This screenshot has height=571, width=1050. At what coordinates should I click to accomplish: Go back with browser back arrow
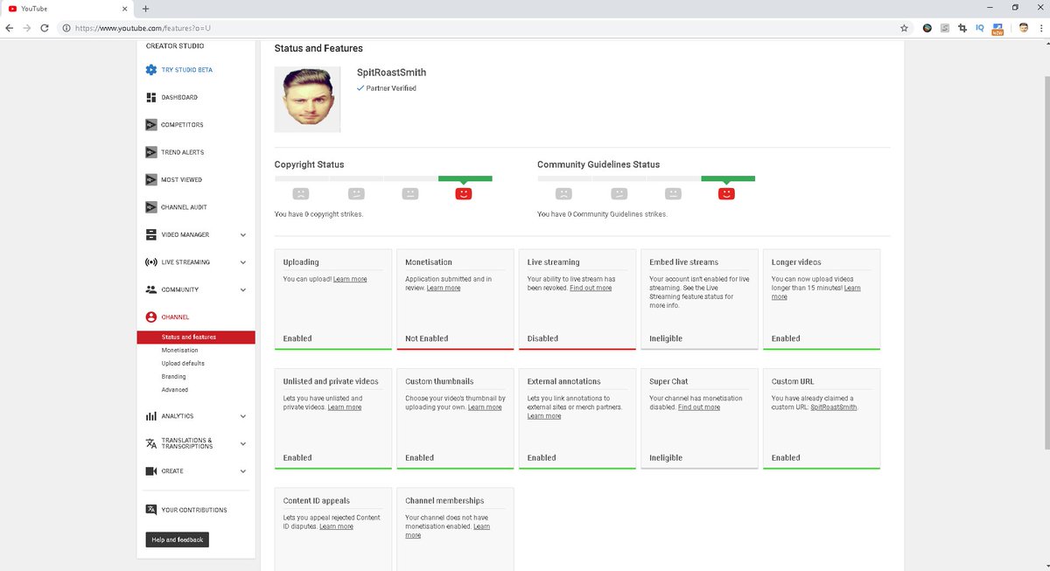9,28
